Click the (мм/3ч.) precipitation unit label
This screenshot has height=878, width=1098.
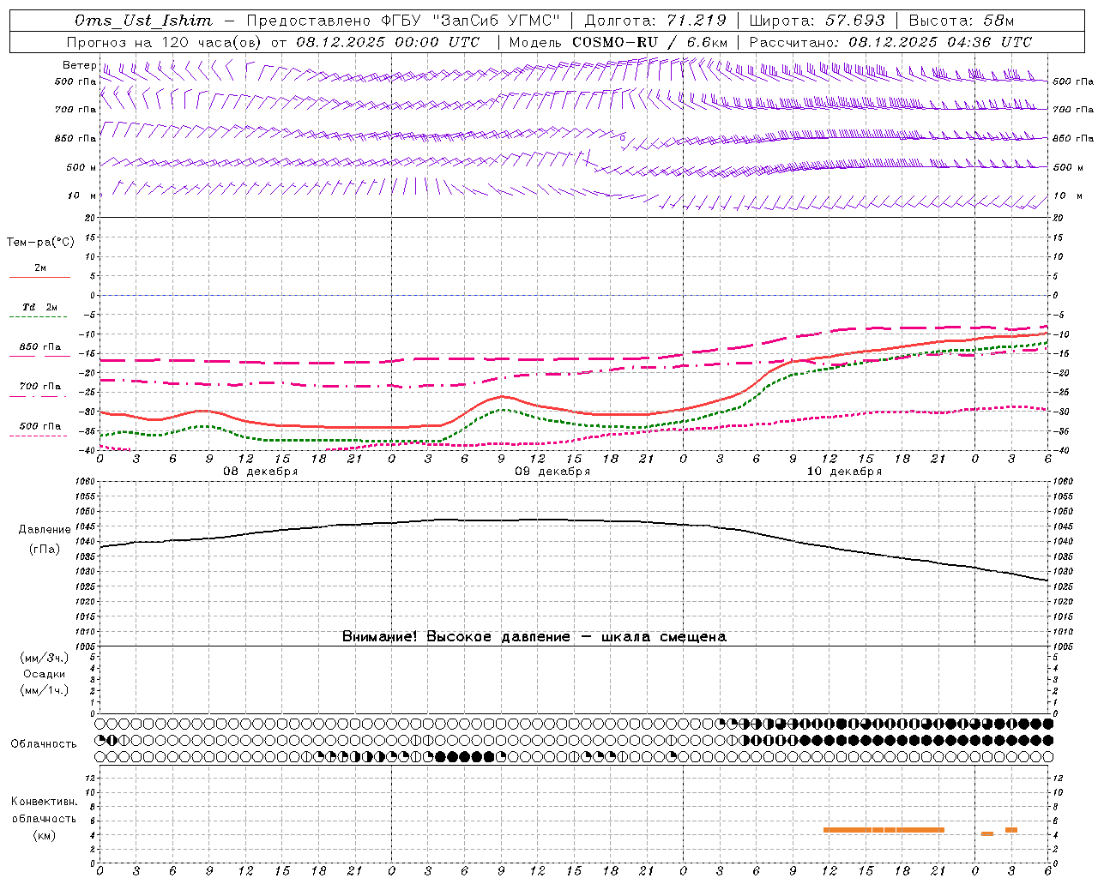[x=45, y=658]
